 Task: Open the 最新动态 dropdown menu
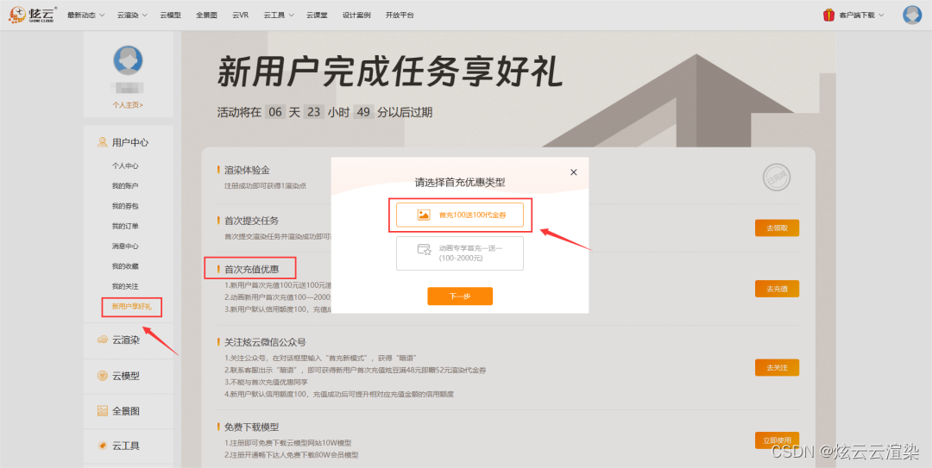(x=85, y=15)
